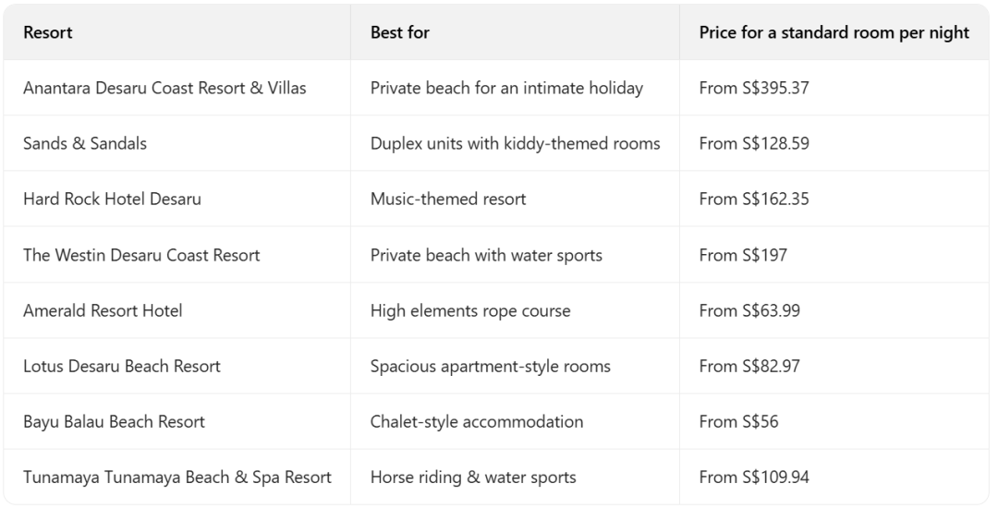This screenshot has width=998, height=508.
Task: Click Duplex units with kiddy-themed rooms
Action: [x=515, y=144]
